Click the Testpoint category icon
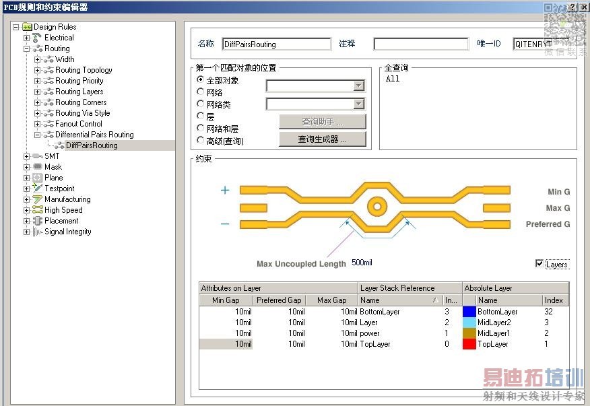The image size is (590, 406). click(x=38, y=188)
